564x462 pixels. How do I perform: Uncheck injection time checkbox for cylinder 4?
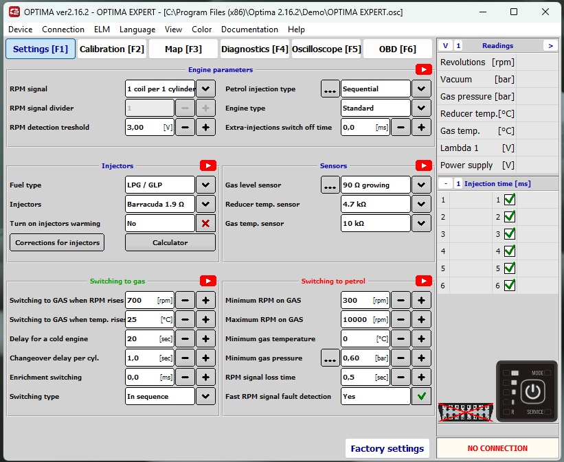point(510,251)
